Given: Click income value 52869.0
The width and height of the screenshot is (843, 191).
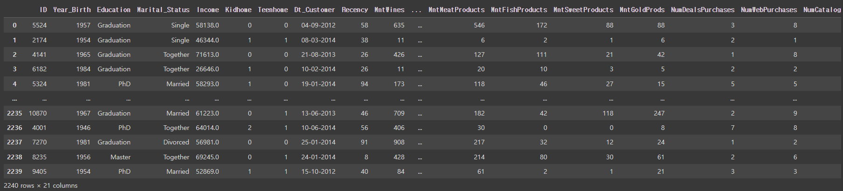Looking at the screenshot, I should click(x=207, y=171).
